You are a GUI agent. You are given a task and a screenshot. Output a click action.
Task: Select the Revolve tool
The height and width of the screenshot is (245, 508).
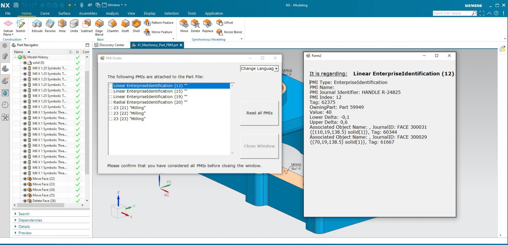(50, 25)
